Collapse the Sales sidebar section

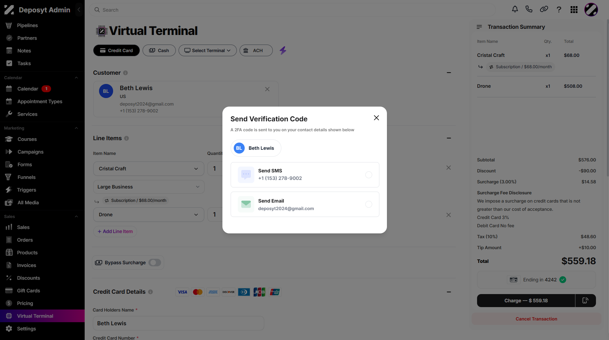76,217
